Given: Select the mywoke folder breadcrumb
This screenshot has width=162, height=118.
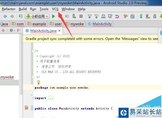Looking at the screenshot, I should coord(75,24).
